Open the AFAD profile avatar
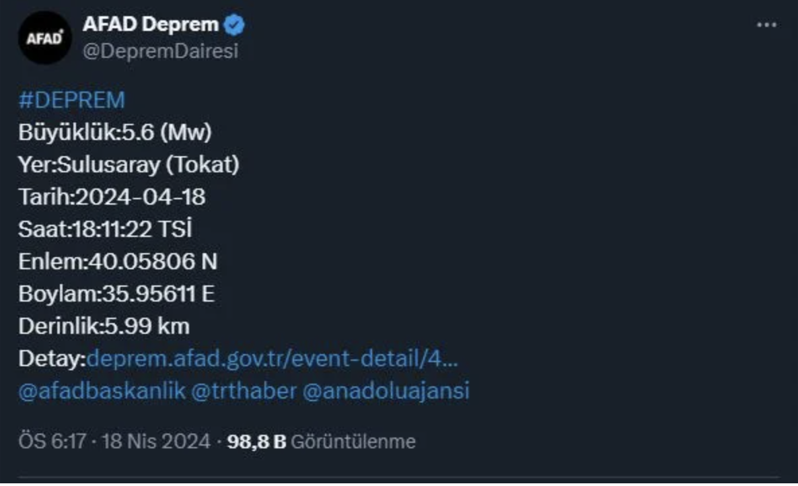The image size is (798, 486). 44,38
